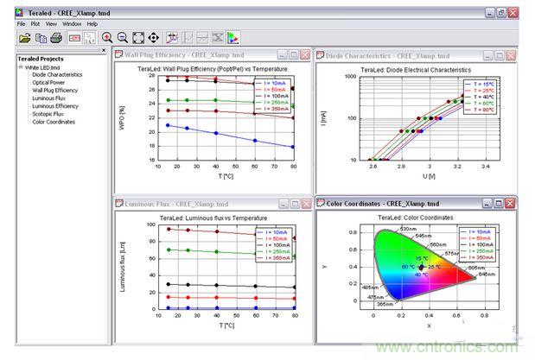The image size is (535, 360).
Task: Click the colorful chromaticity toolbar icon
Action: (x=233, y=37)
